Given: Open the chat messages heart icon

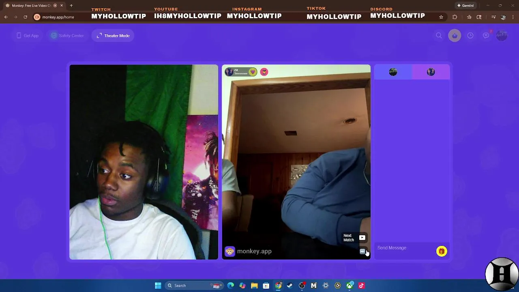Looking at the screenshot, I should click(x=486, y=36).
